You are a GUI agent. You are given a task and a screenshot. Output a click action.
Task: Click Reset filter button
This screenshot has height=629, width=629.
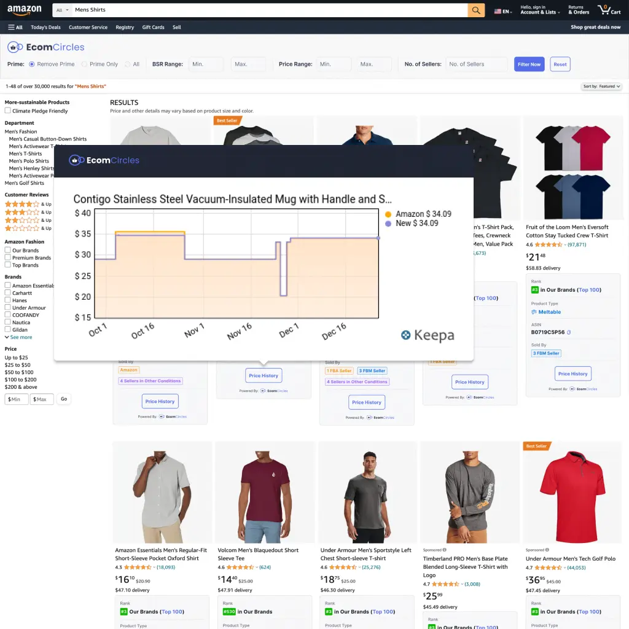[560, 64]
